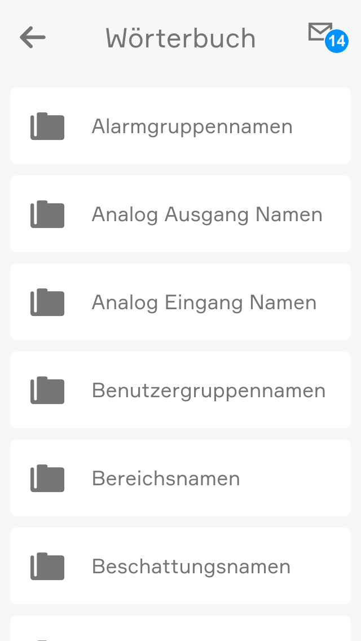Go back using the left arrow
The image size is (361, 641).
[33, 38]
